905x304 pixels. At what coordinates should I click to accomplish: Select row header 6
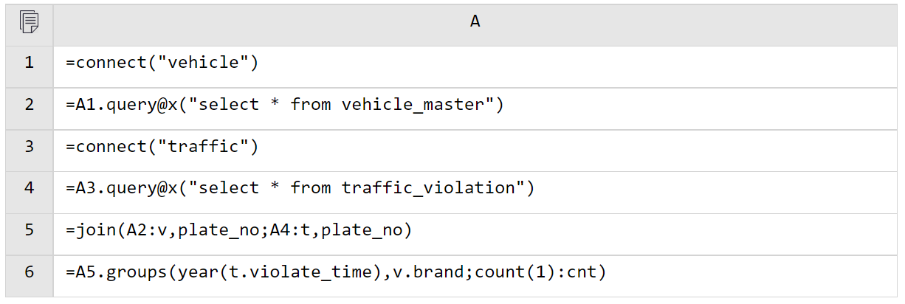click(x=29, y=272)
